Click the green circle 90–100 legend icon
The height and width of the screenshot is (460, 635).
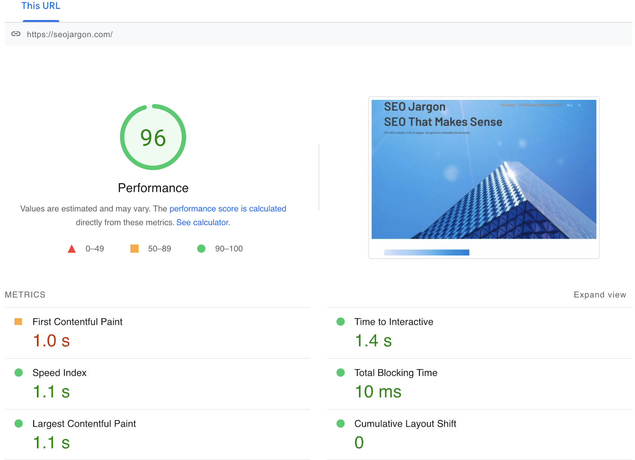point(201,249)
